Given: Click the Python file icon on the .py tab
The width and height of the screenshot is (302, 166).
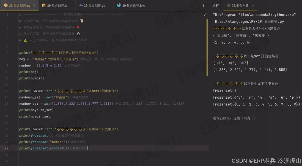Looking at the screenshot, I should point(6,5).
